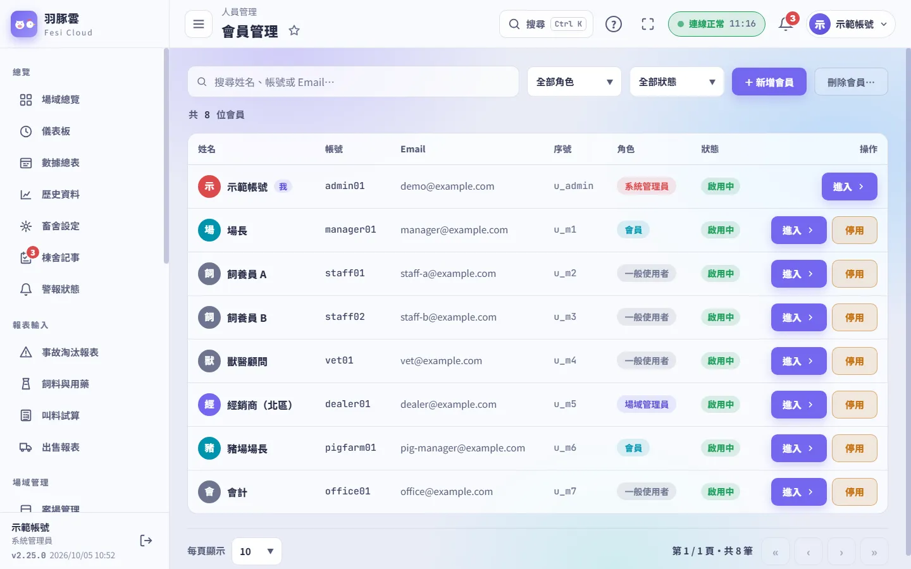The height and width of the screenshot is (569, 911).
Task: Expand the 全部角色 role filter
Action: coord(574,82)
